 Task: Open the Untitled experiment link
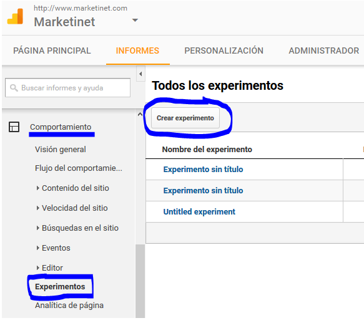pyautogui.click(x=199, y=212)
